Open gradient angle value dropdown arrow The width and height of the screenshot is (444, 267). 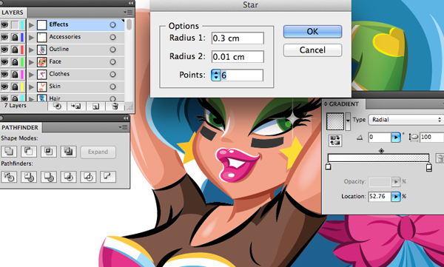pyautogui.click(x=396, y=138)
